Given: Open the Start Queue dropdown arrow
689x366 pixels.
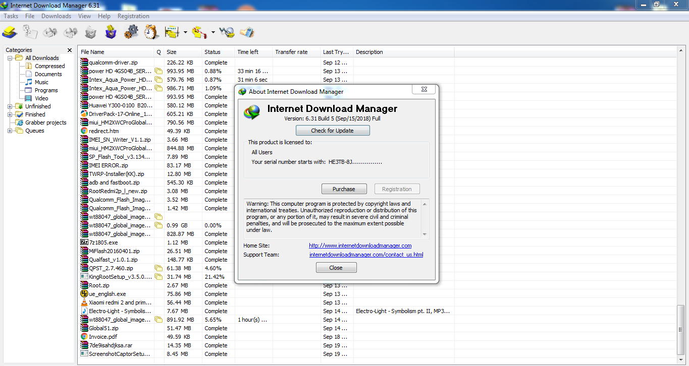Looking at the screenshot, I should point(185,33).
